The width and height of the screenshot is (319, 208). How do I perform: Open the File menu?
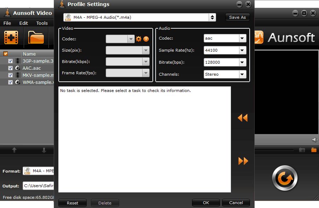coord(7,23)
